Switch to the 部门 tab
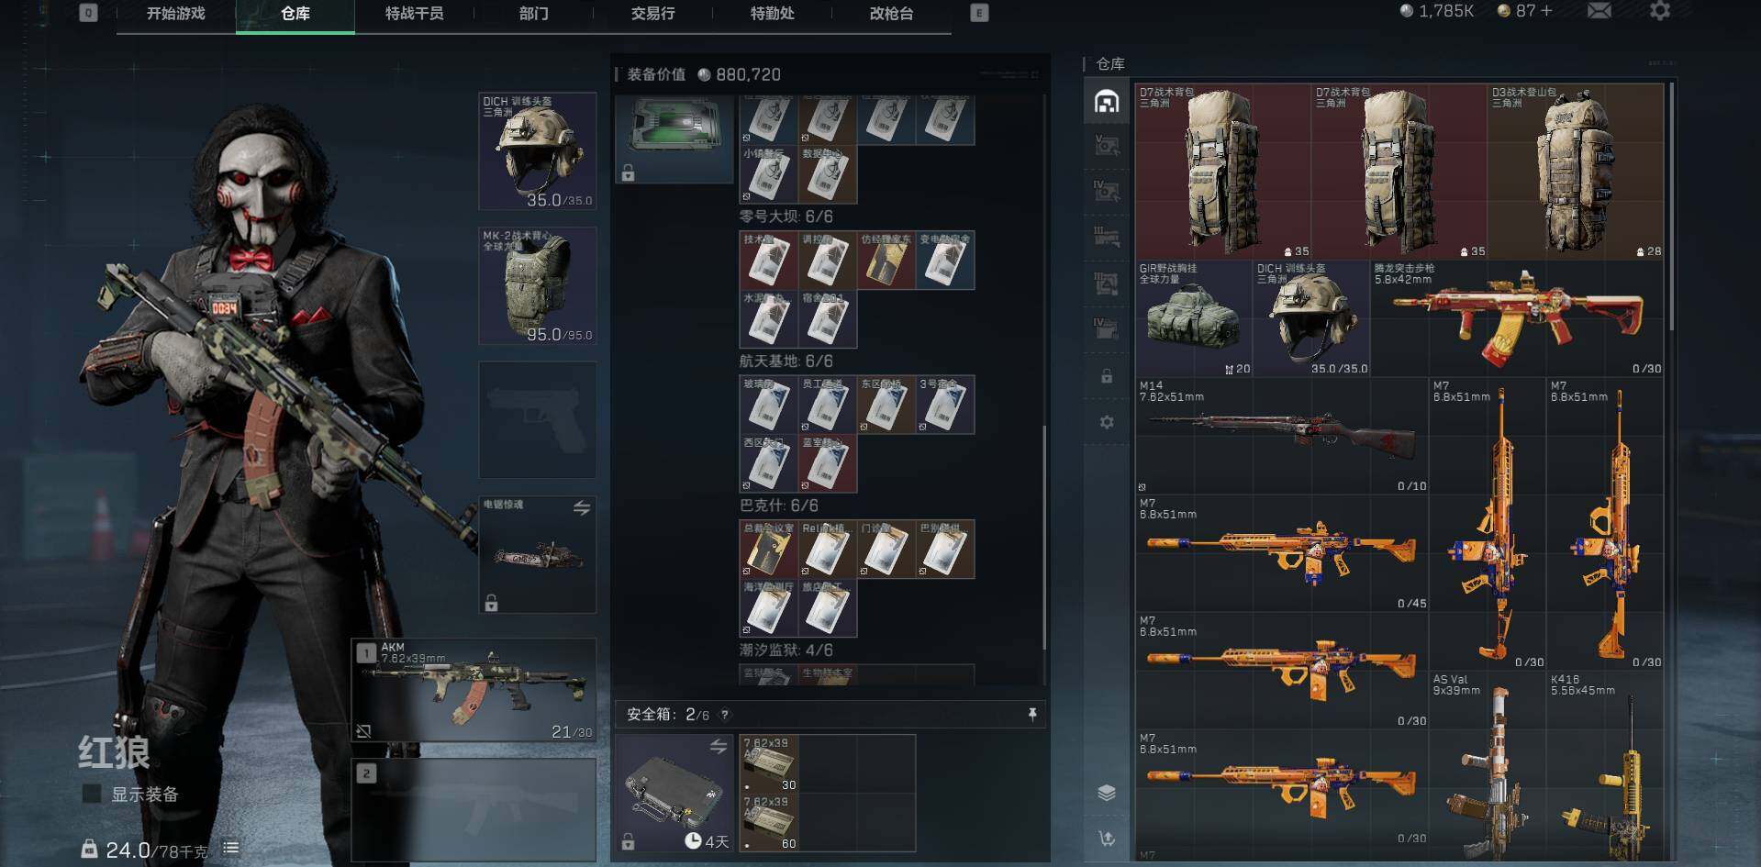 534,14
